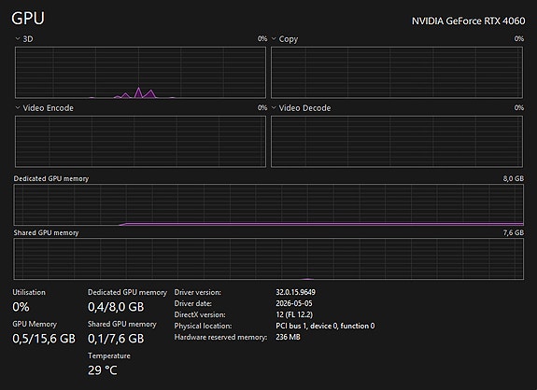Screen dimensions: 537x390
Task: Click the Utilisation 0% value
Action: 21,307
